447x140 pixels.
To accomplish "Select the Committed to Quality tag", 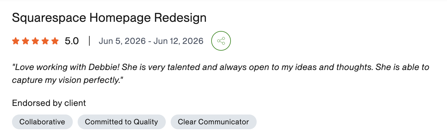I will (122, 122).
